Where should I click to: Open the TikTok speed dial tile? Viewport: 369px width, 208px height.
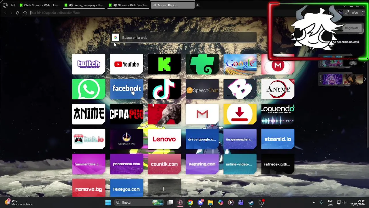click(164, 89)
